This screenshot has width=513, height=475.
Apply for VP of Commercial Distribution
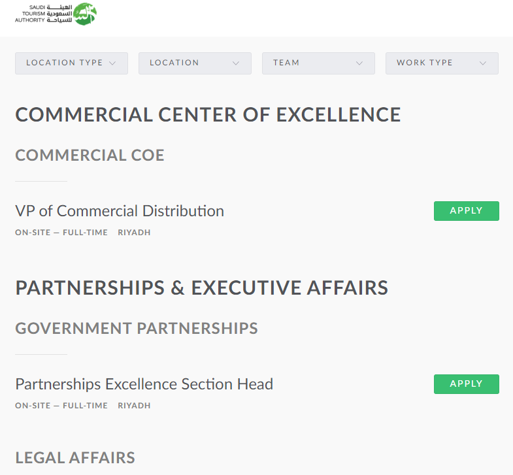467,211
